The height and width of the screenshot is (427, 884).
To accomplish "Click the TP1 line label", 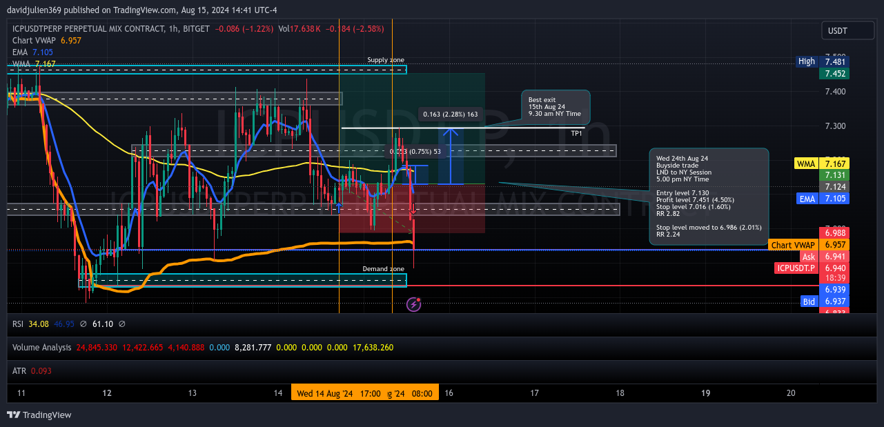I will [576, 133].
